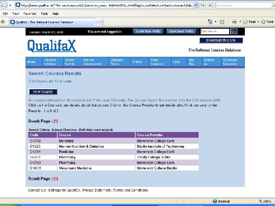Open the Tools menu
Screen dimensions: 275x206
[44, 14]
